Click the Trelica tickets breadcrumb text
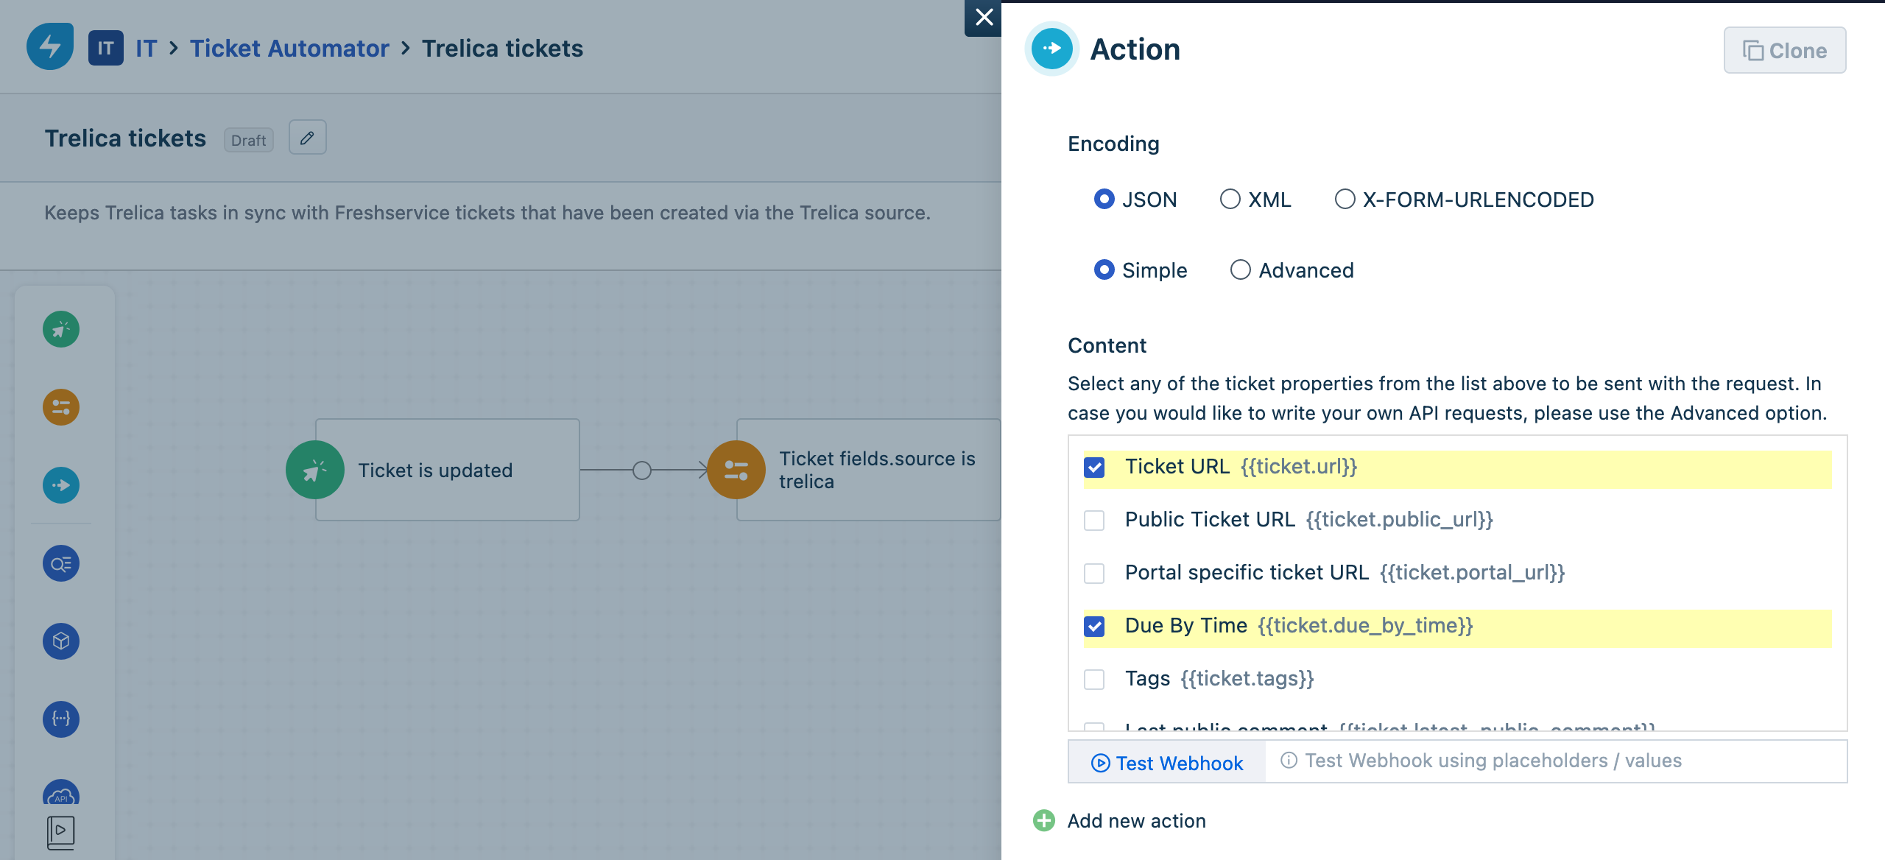 502,49
